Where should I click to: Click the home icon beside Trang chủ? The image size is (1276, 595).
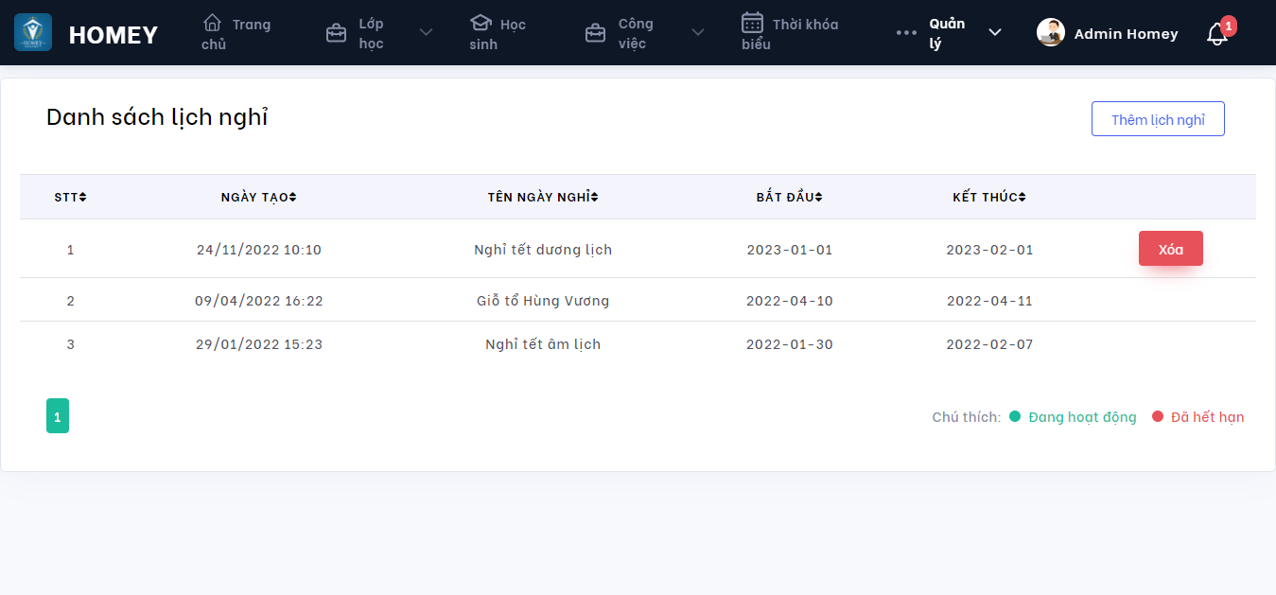(213, 23)
